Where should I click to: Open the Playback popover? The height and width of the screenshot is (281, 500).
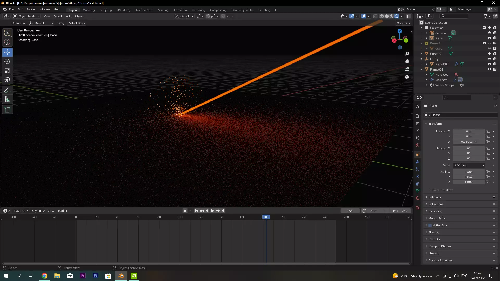[x=21, y=211]
